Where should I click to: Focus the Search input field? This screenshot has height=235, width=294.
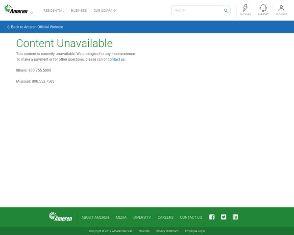(x=197, y=10)
